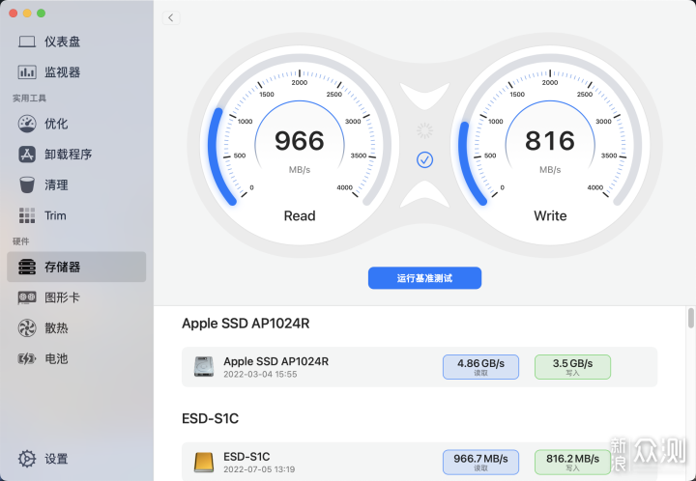Select the 卸载程序 App Store icon

[x=27, y=155]
